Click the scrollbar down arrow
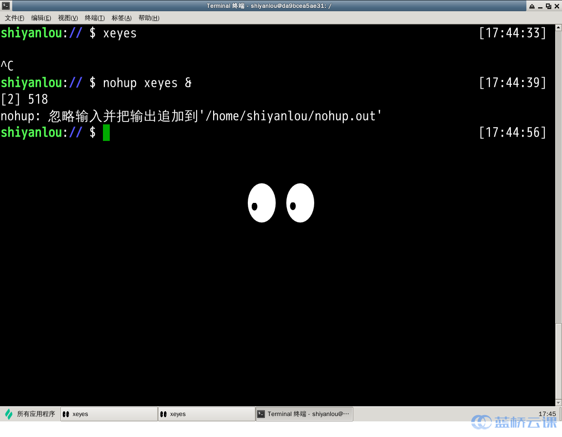The image size is (562, 437). pos(559,402)
